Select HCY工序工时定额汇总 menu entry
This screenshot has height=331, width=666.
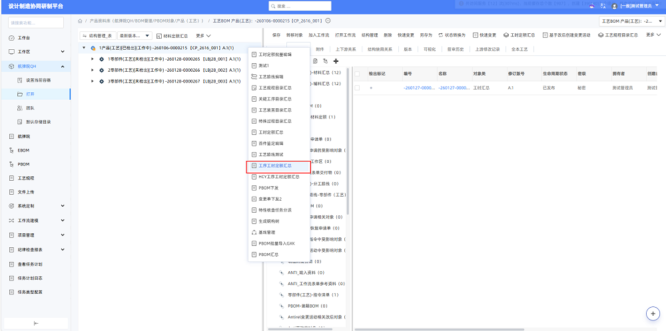[x=278, y=177]
